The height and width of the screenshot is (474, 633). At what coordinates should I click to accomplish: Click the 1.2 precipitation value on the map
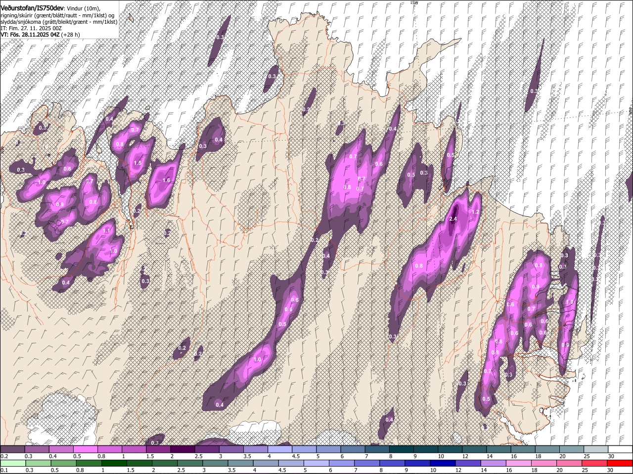coord(476,212)
